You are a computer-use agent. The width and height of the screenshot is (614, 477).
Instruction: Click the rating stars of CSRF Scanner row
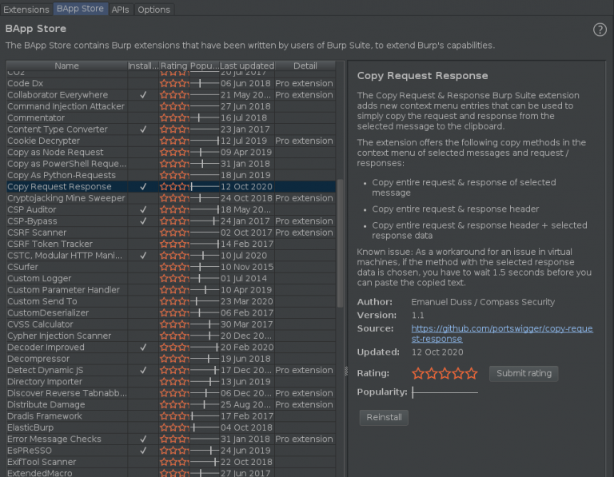[174, 233]
